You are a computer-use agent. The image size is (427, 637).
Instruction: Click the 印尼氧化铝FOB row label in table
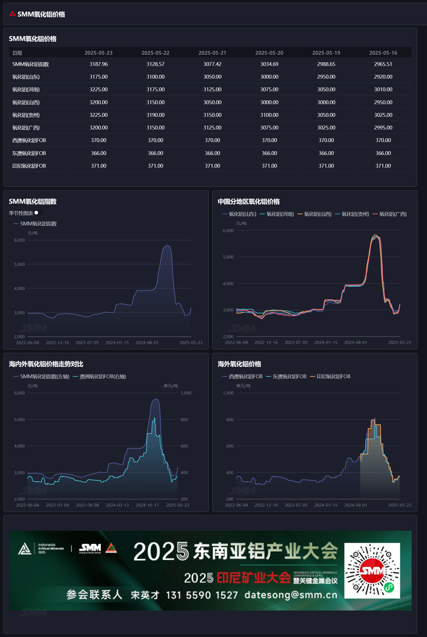point(29,166)
